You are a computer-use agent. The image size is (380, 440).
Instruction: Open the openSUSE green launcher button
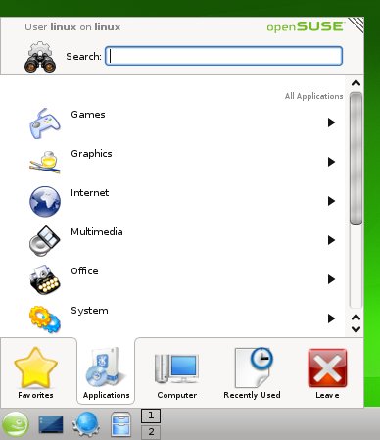[x=16, y=424]
